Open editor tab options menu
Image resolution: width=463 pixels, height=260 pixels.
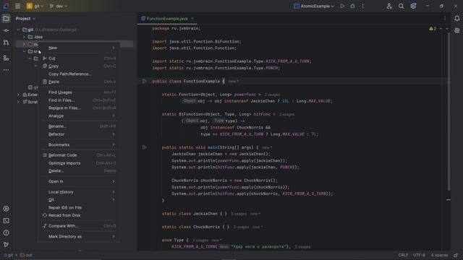click(445, 19)
